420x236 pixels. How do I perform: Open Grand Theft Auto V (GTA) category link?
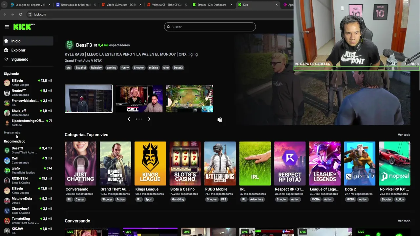83,61
